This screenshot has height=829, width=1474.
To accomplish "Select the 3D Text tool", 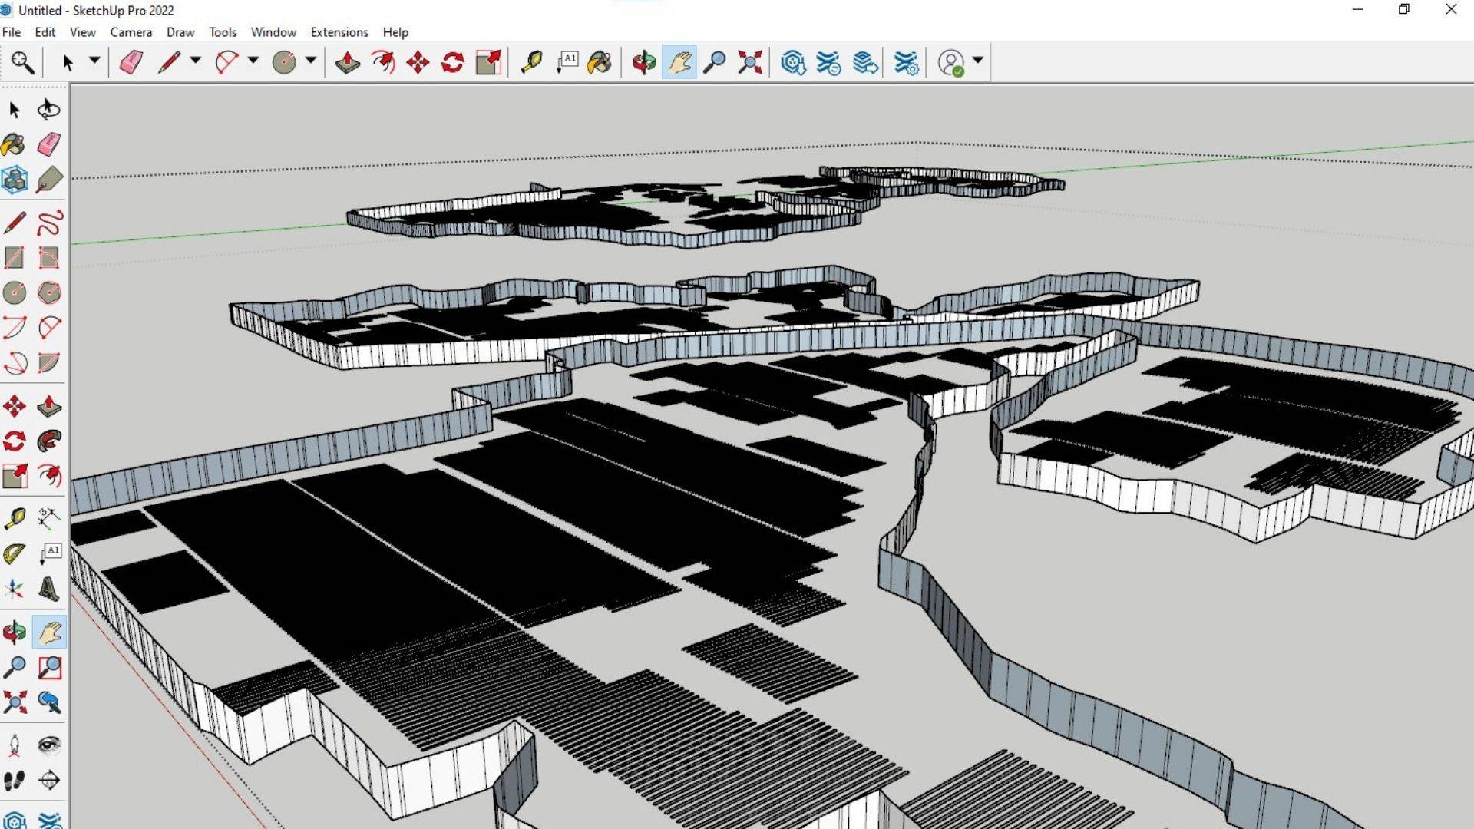I will [49, 589].
